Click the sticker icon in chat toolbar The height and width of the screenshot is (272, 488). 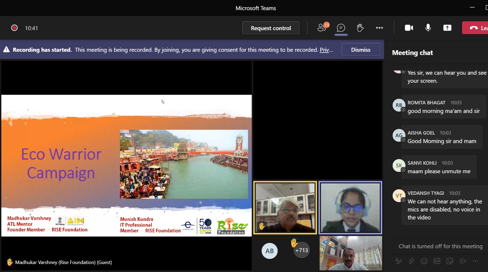[x=450, y=261]
